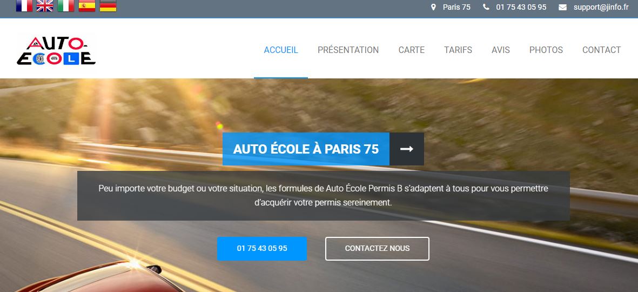Click the support@jinfo.fr email link
This screenshot has width=638, height=292.
tap(601, 8)
